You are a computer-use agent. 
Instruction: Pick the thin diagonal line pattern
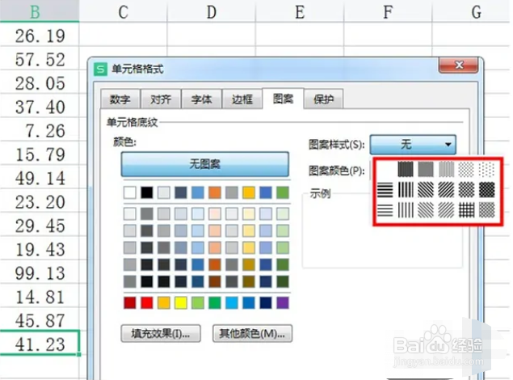point(446,210)
